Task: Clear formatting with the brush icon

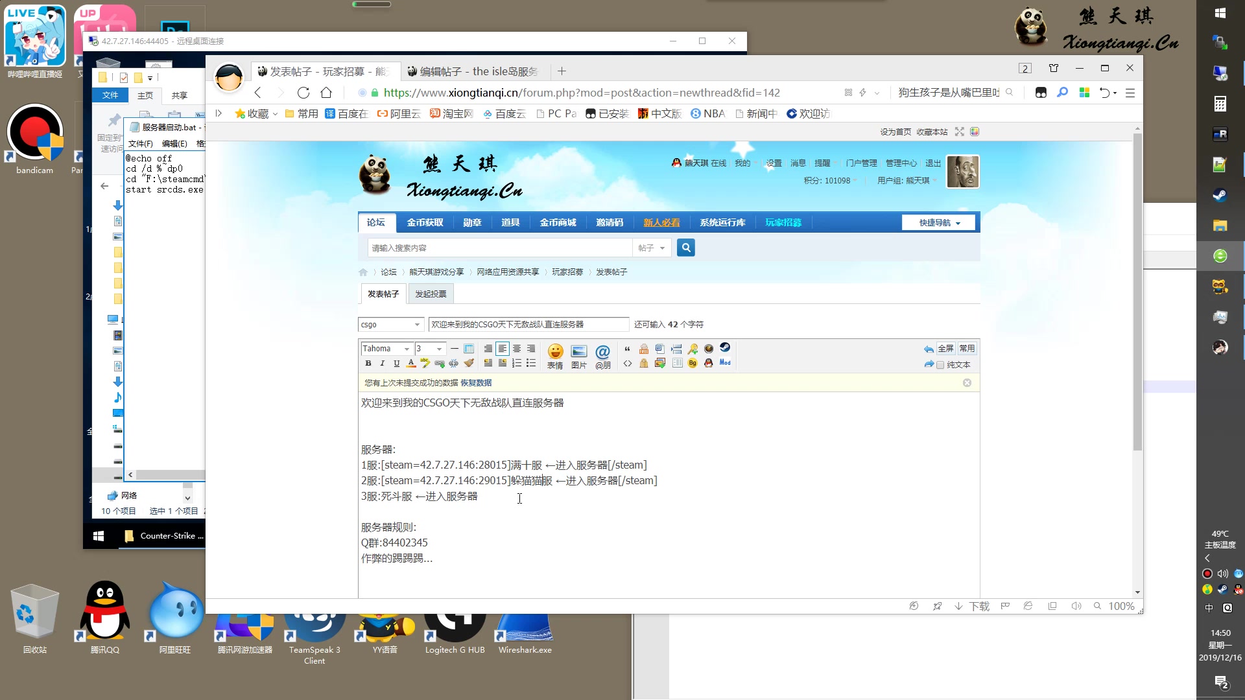Action: click(469, 363)
